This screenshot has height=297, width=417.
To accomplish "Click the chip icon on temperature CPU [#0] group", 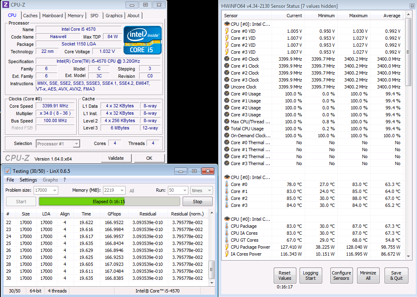I will [x=227, y=177].
